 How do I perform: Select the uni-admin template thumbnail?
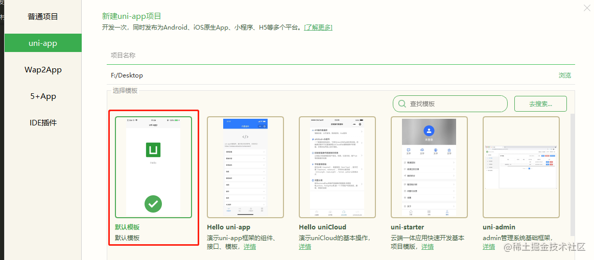(521, 167)
